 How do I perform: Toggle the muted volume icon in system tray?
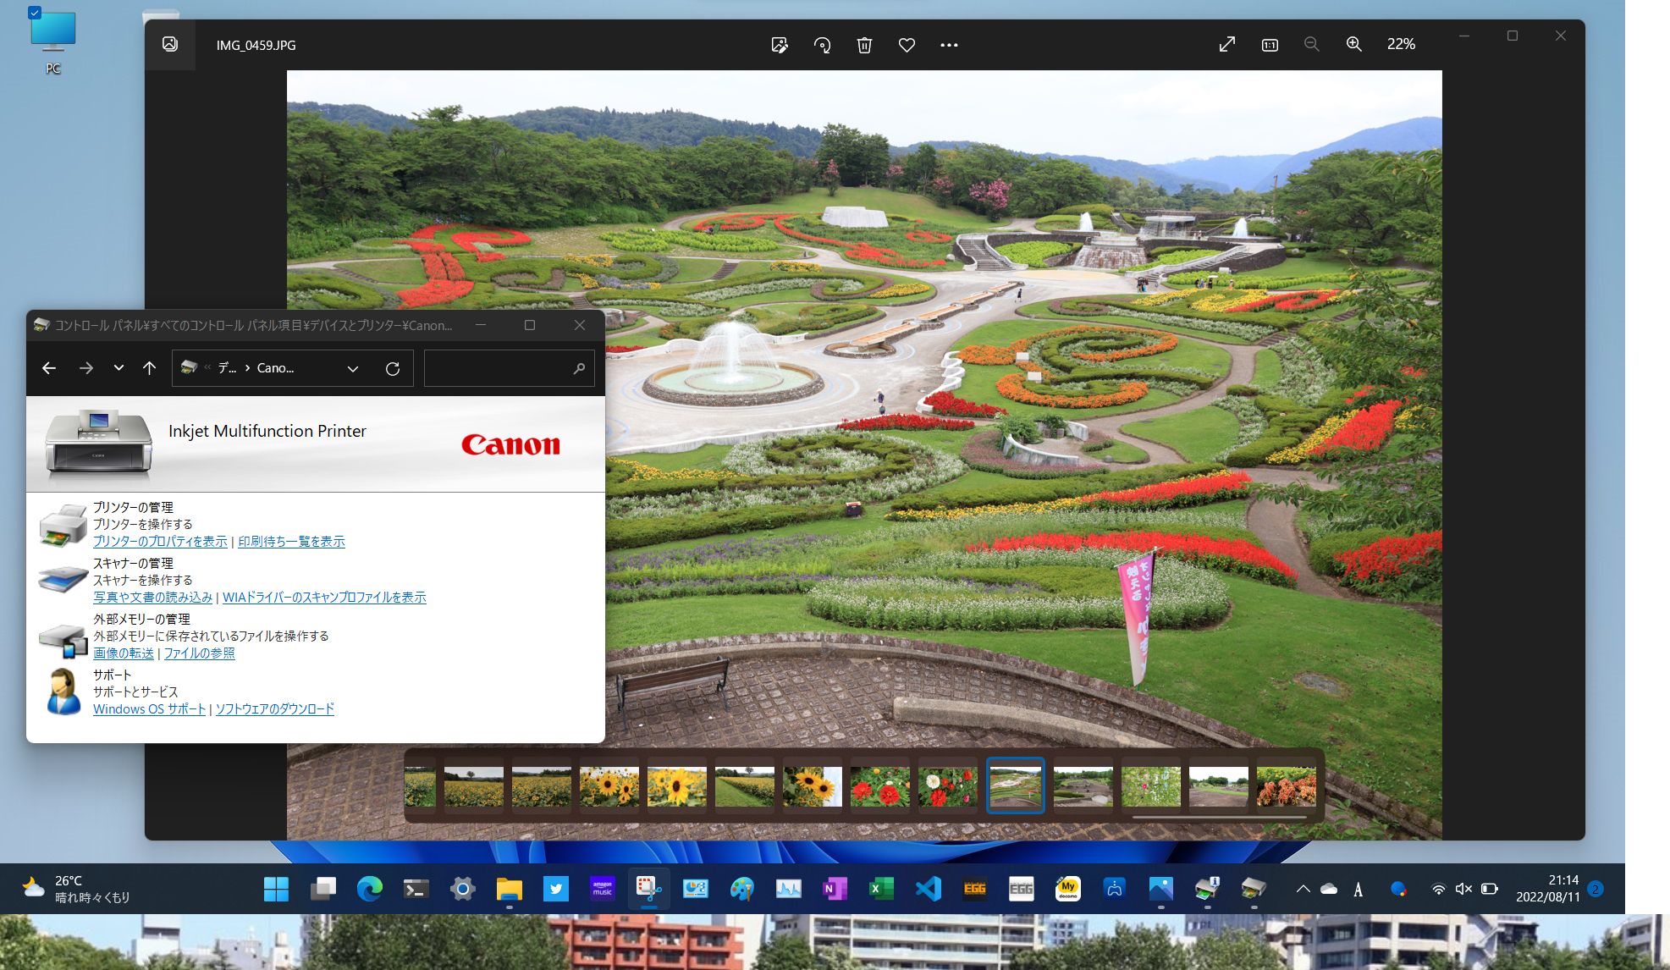1463,889
